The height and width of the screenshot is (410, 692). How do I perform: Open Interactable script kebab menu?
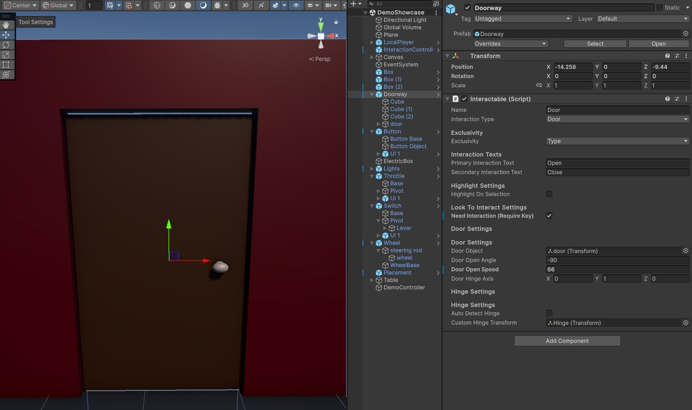(x=686, y=99)
